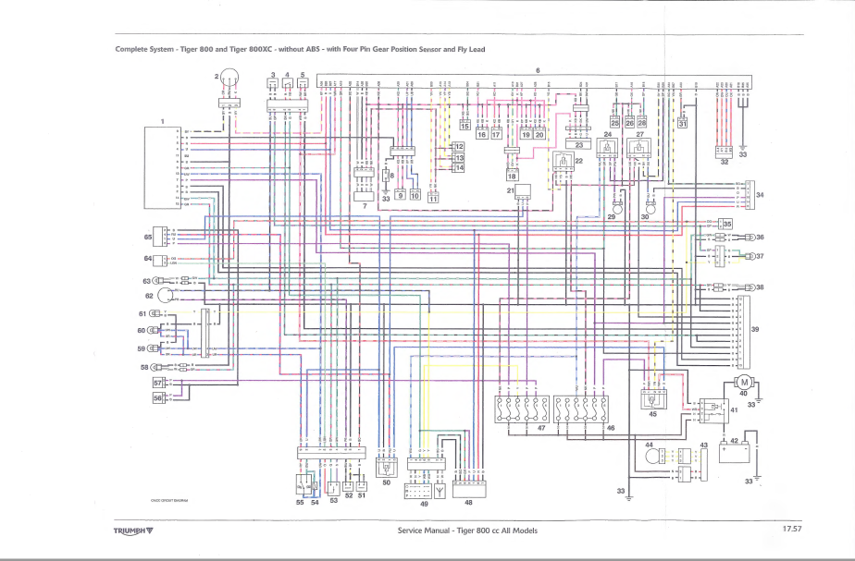The width and height of the screenshot is (855, 561).
Task: Click the boxed number 57
Action: click(158, 384)
